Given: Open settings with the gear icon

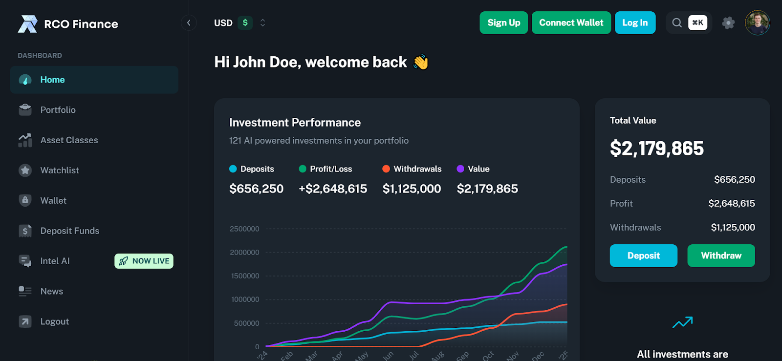Looking at the screenshot, I should click(728, 23).
